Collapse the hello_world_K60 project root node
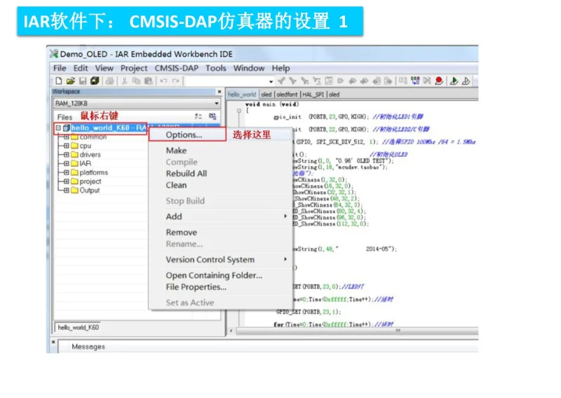The height and width of the screenshot is (398, 561). [58, 128]
